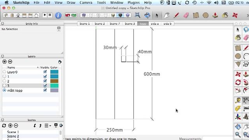The height and width of the screenshot is (140, 249).
Task: Open the brown color swatch for layer 2
Action: [x=54, y=81]
